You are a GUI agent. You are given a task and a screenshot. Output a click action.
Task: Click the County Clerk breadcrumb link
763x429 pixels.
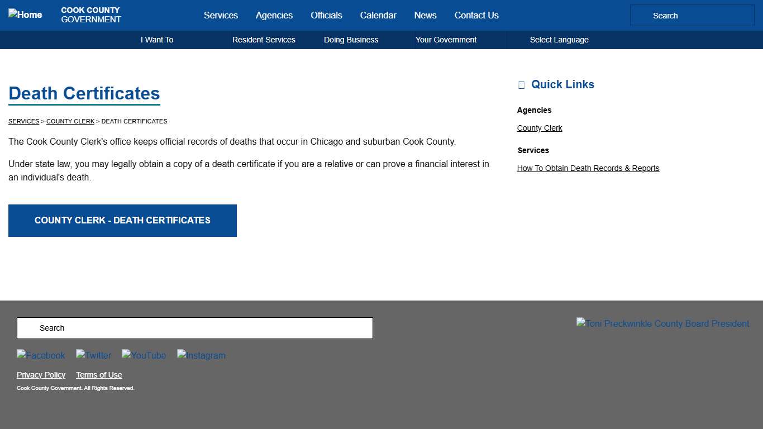(70, 121)
